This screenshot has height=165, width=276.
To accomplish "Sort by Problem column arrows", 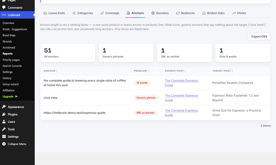I will pyautogui.click(x=148, y=71).
